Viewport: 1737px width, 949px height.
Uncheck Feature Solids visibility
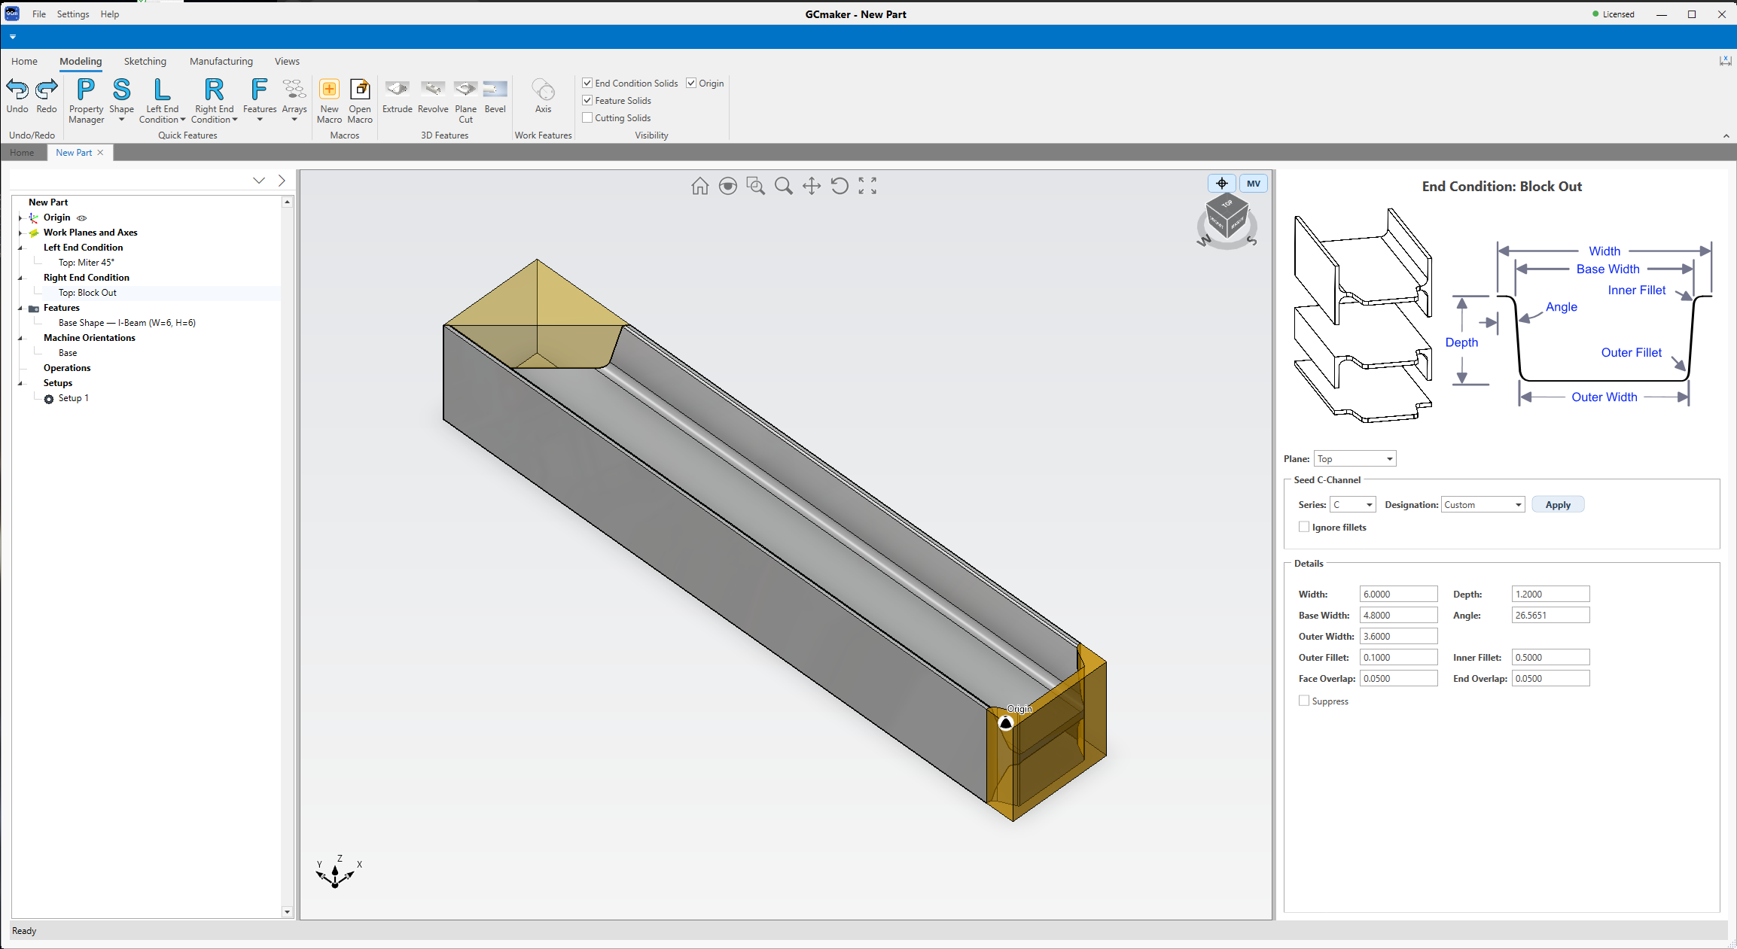point(587,100)
